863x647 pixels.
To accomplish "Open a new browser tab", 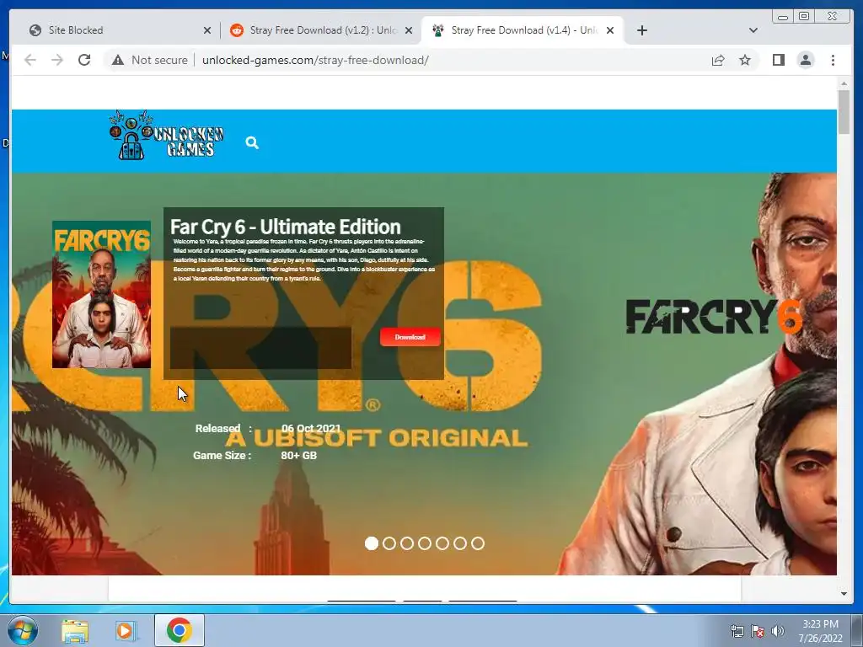I will point(641,30).
